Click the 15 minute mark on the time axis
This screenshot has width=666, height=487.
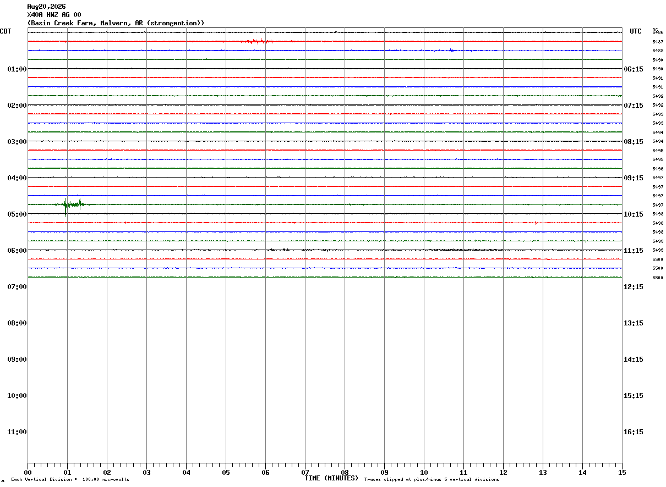click(622, 472)
